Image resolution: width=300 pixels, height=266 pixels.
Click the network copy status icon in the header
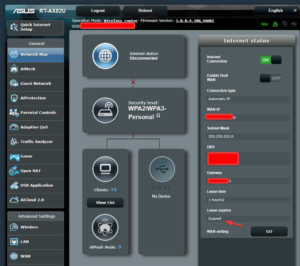click(285, 24)
